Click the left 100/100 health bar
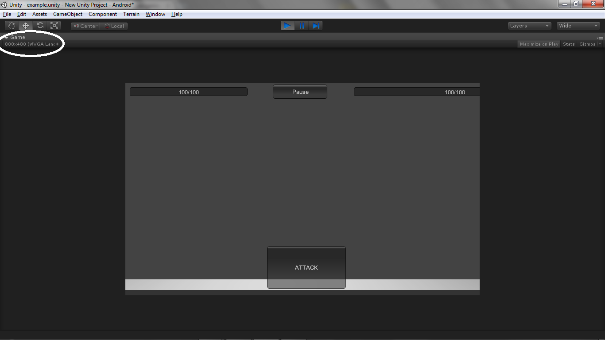 pos(189,92)
